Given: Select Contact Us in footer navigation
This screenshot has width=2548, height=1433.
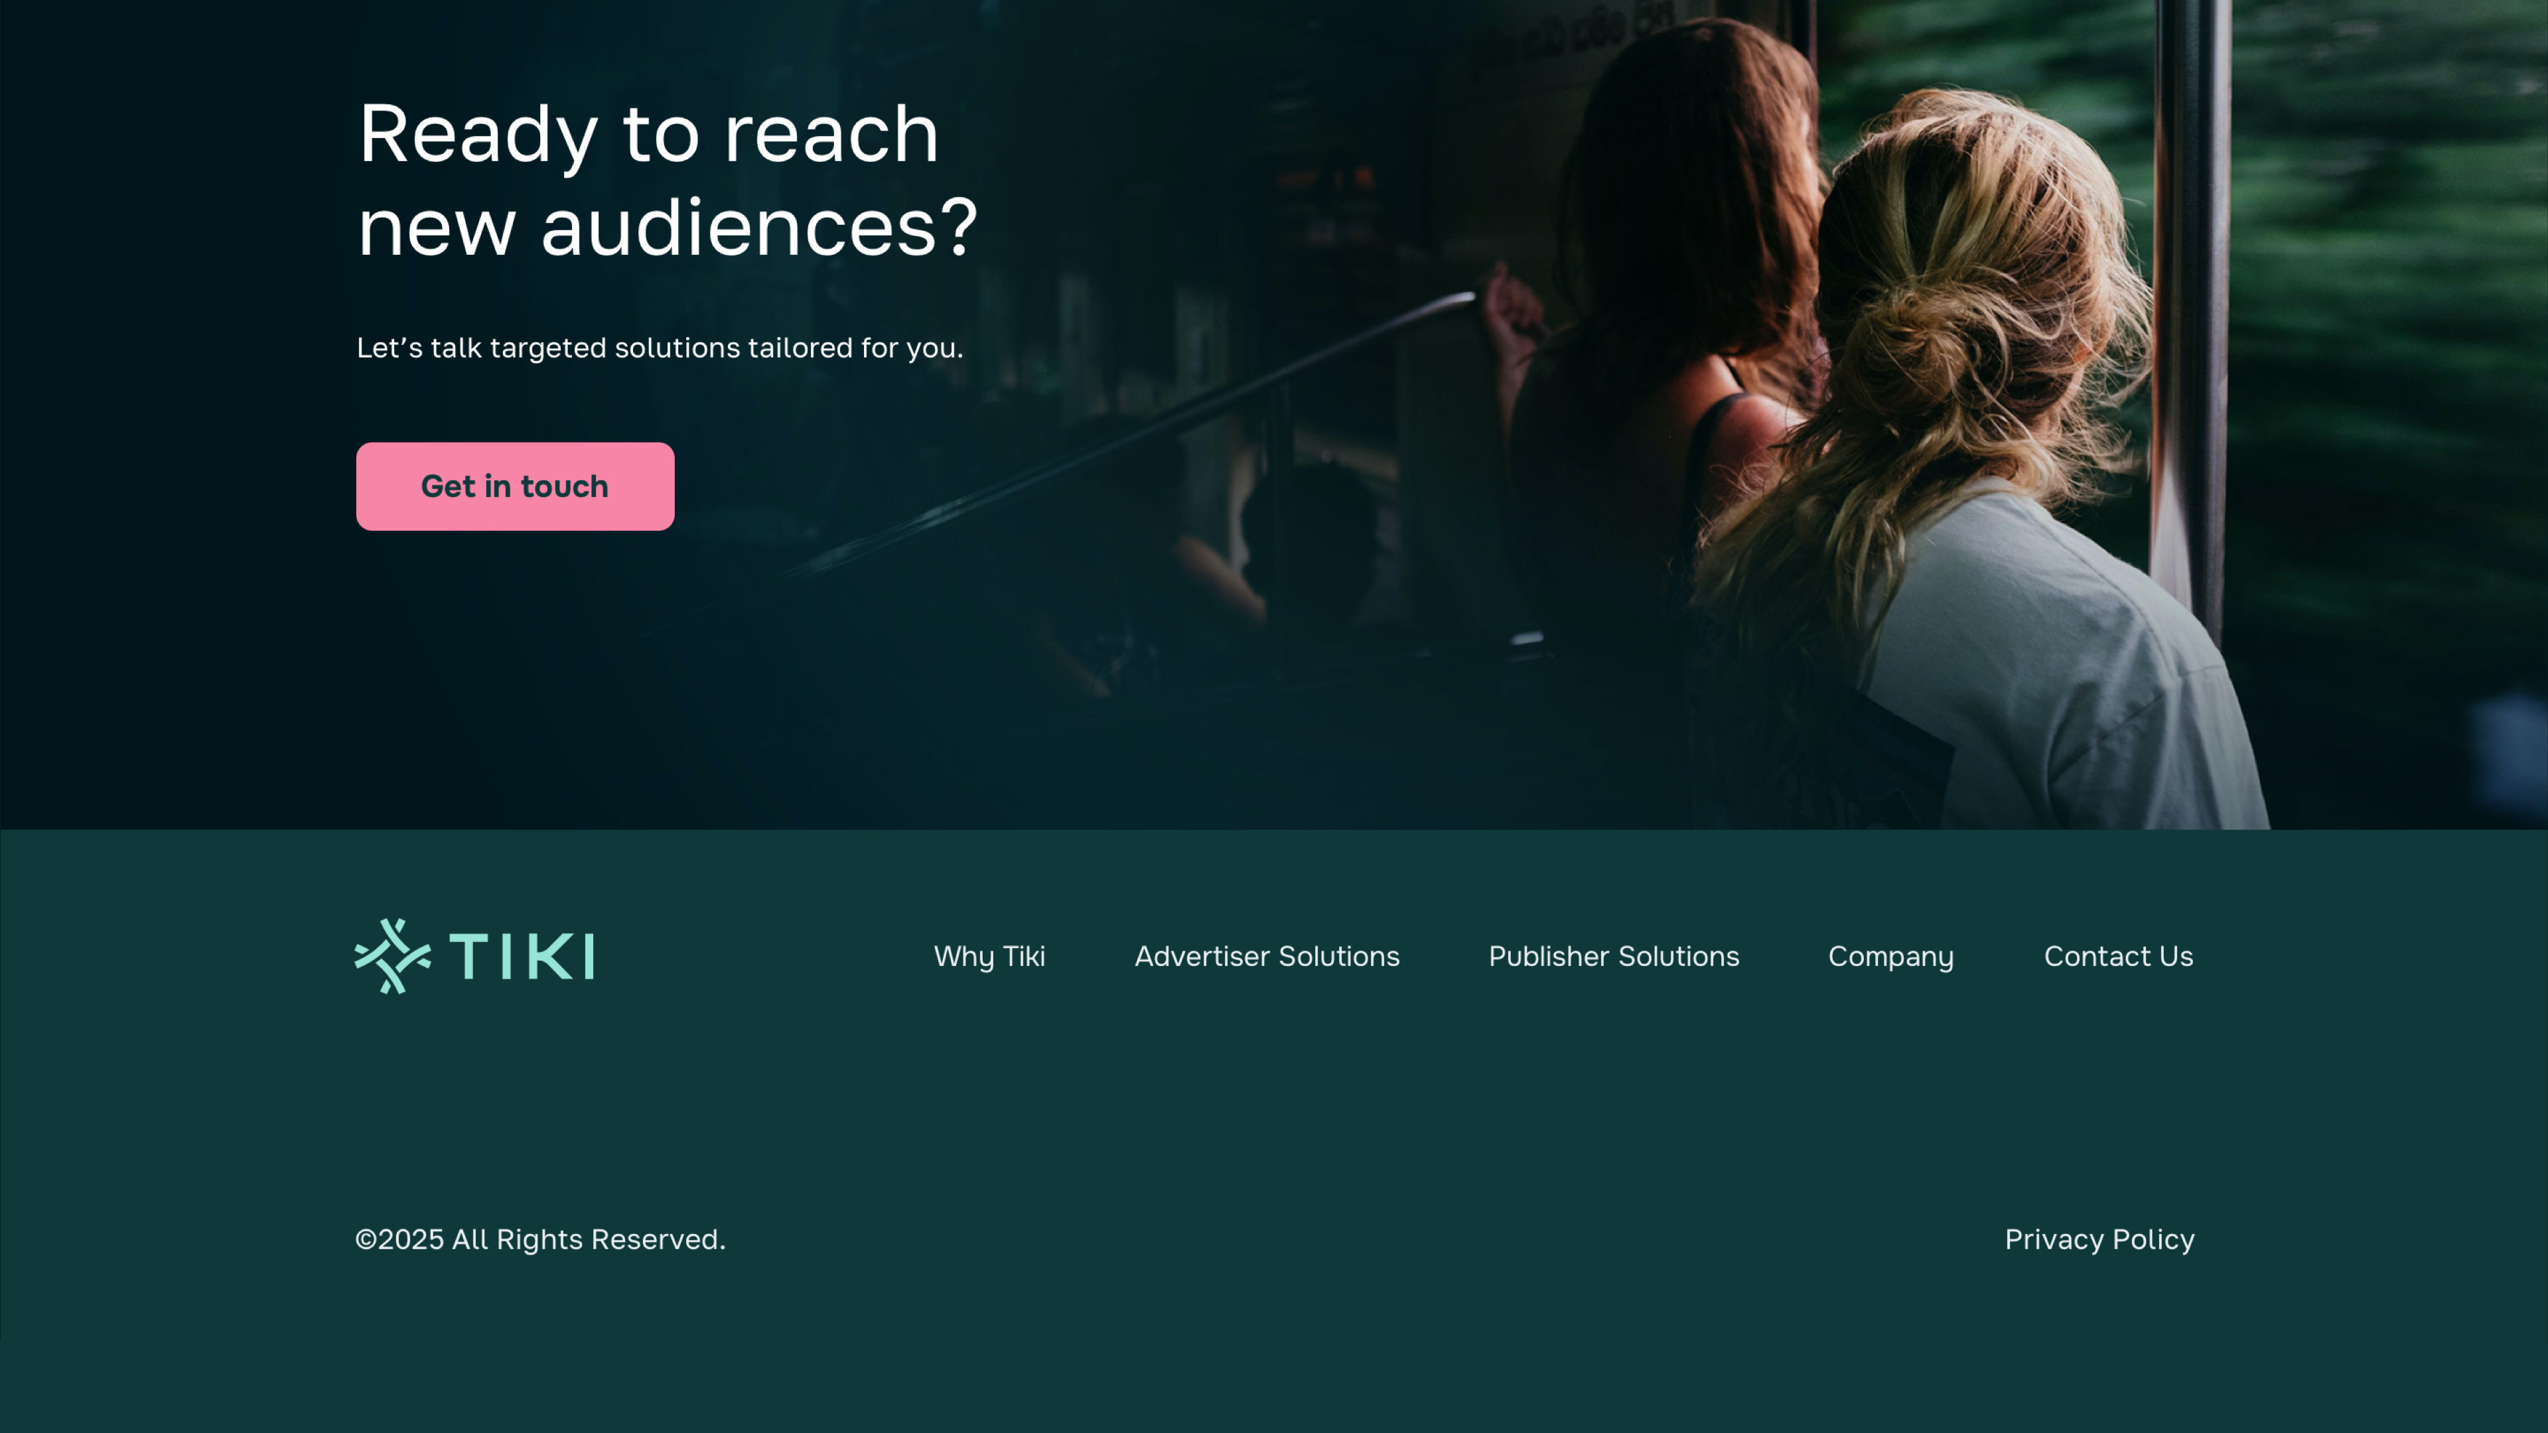Looking at the screenshot, I should (2119, 956).
